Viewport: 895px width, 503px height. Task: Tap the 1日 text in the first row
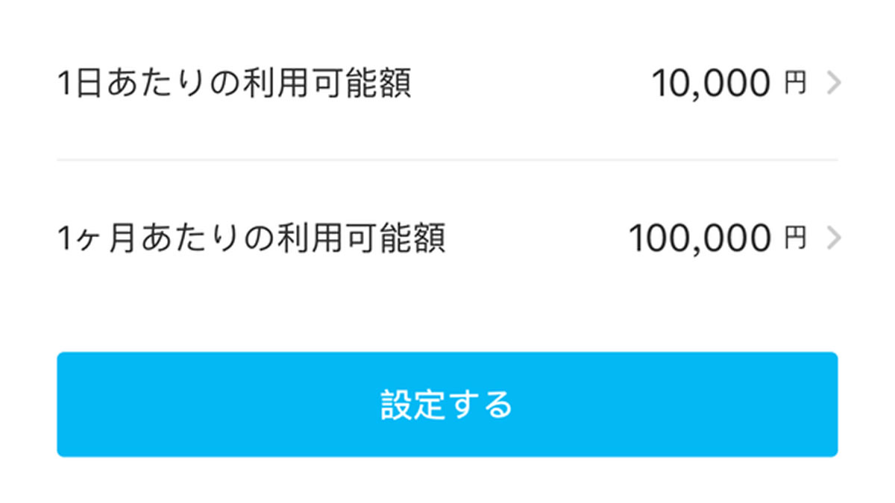tap(79, 84)
